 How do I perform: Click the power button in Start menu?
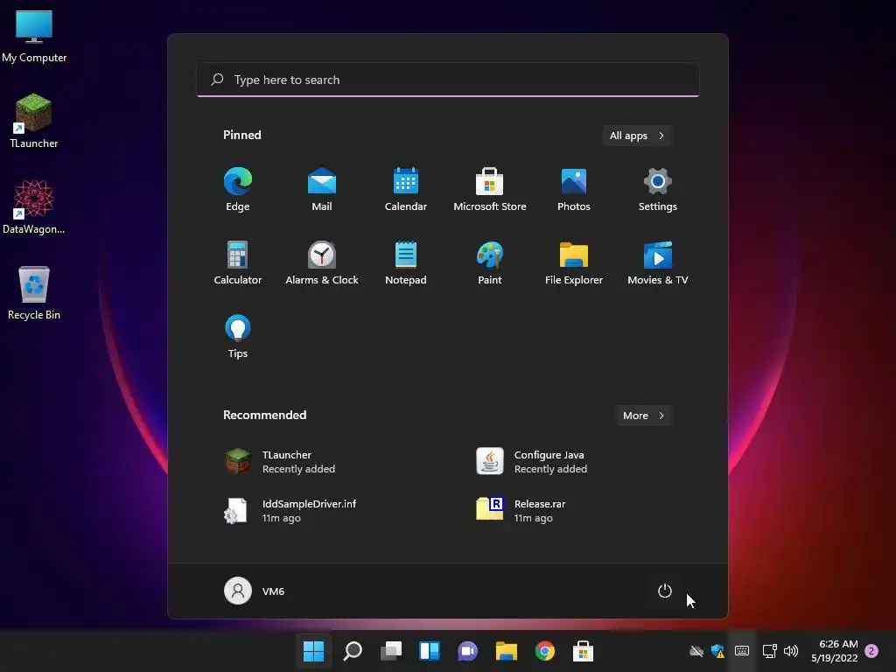click(x=665, y=591)
